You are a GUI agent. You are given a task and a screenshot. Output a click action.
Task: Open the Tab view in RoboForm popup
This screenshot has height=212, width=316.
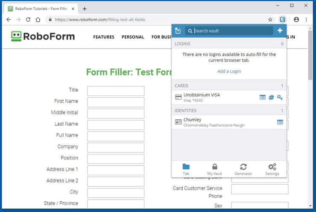pyautogui.click(x=186, y=169)
